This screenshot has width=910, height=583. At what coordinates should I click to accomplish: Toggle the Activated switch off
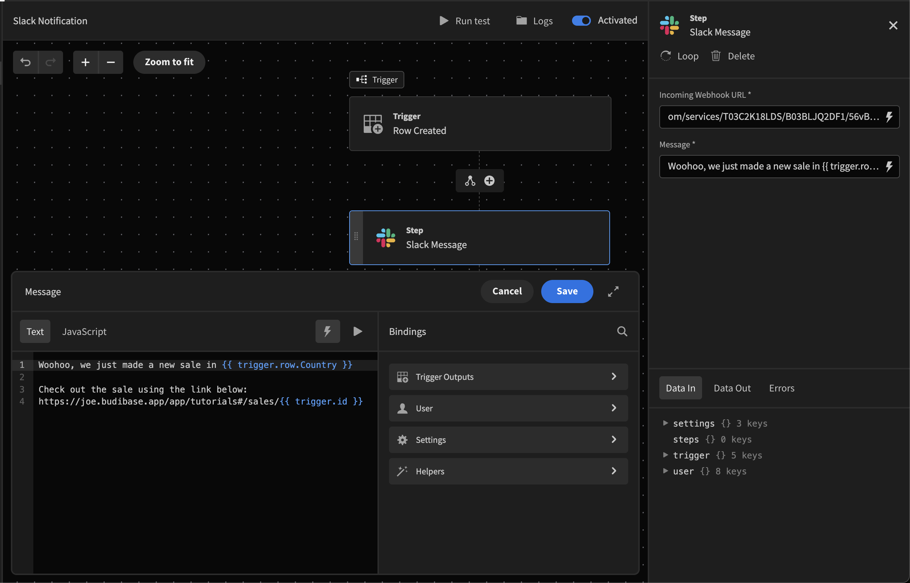point(581,20)
